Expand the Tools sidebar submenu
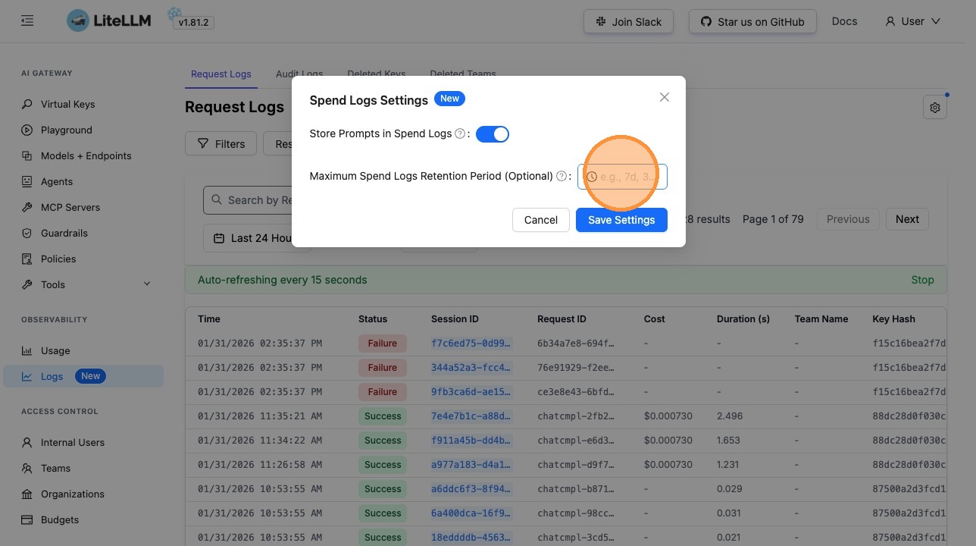Image resolution: width=976 pixels, height=546 pixels. click(147, 284)
